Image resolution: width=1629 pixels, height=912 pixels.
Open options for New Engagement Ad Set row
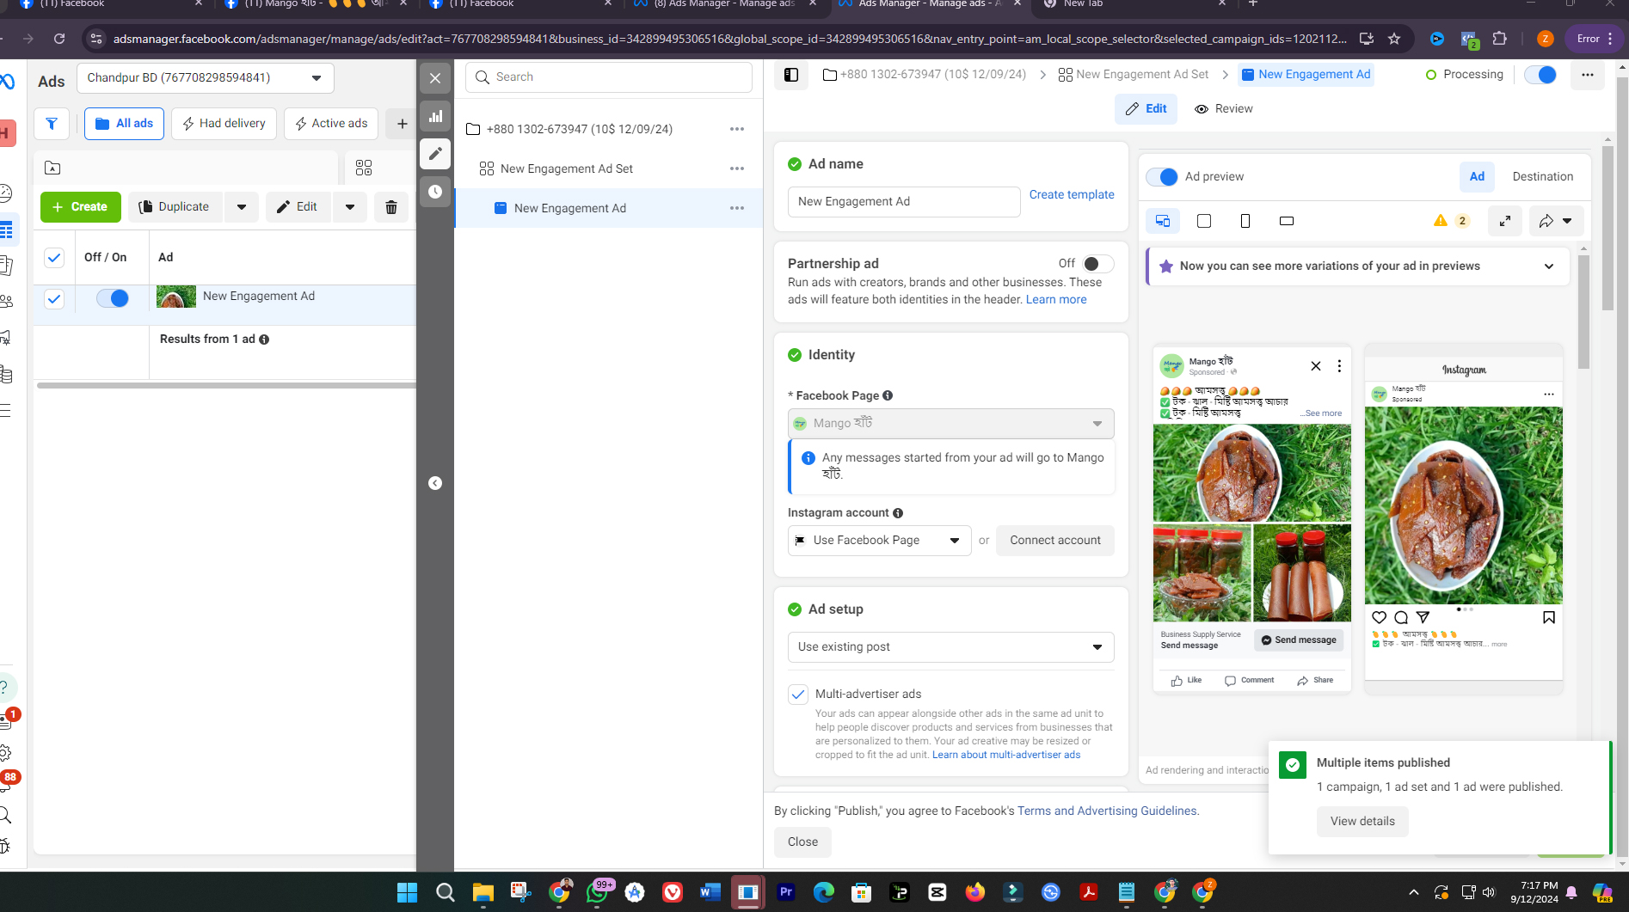(737, 168)
